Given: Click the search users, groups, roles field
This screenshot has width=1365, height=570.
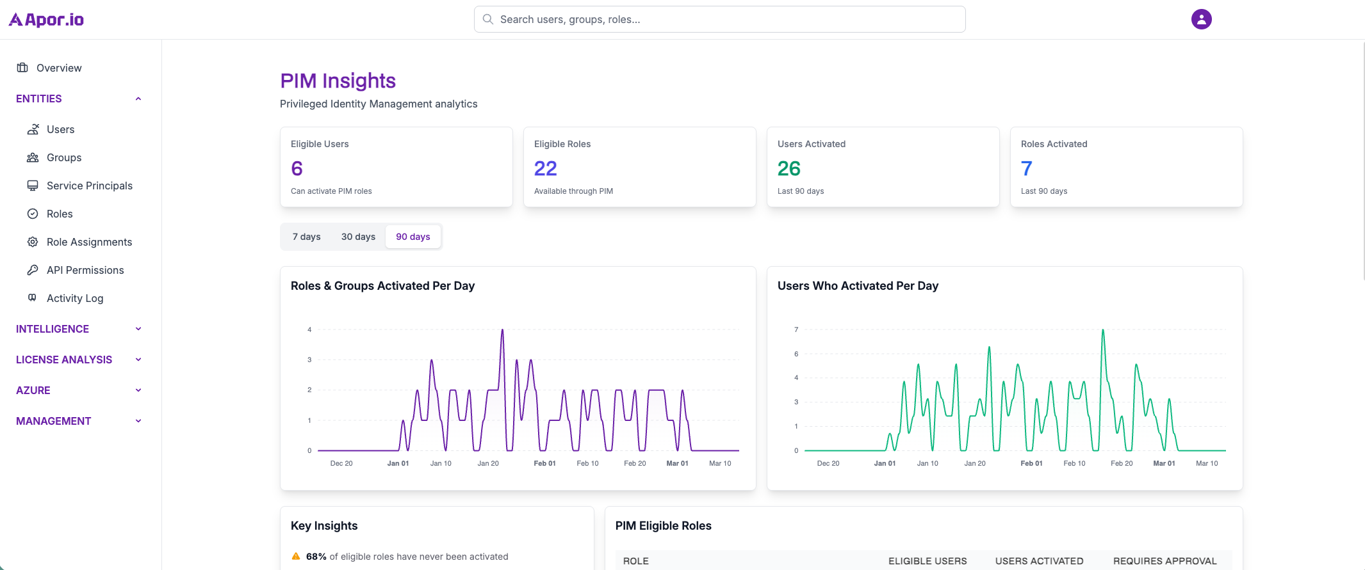Looking at the screenshot, I should [x=719, y=19].
